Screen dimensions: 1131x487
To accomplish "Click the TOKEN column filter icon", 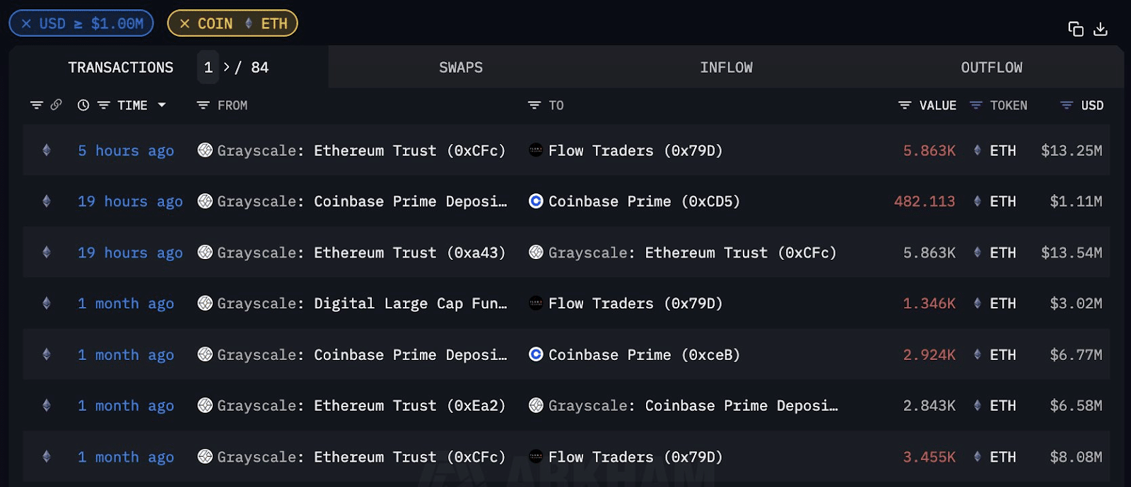I will [x=976, y=105].
